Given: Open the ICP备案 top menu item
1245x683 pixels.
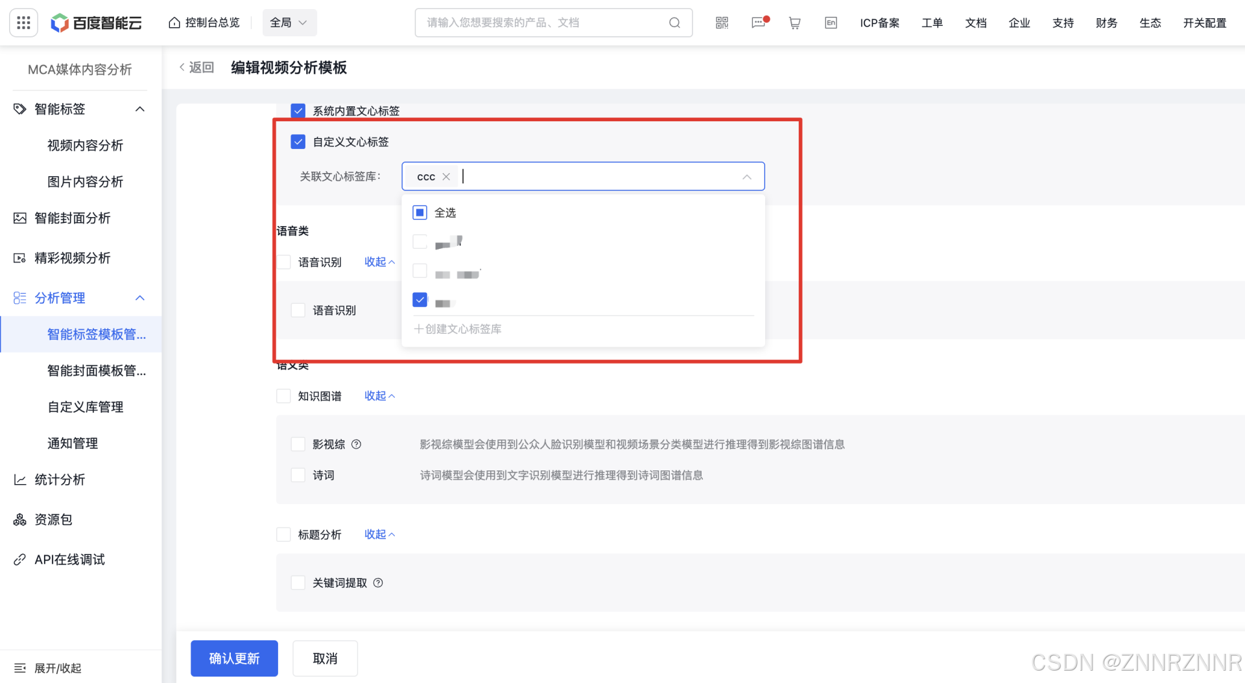Looking at the screenshot, I should click(x=879, y=23).
